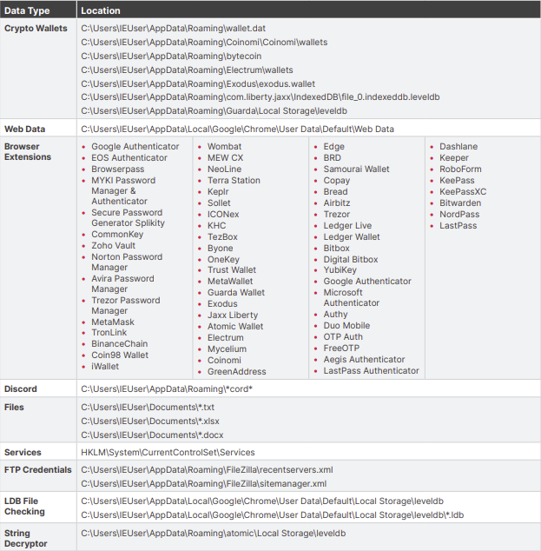Viewport: 541px width, 551px height.
Task: Select the 'Duo Mobile' list item
Action: (x=346, y=325)
